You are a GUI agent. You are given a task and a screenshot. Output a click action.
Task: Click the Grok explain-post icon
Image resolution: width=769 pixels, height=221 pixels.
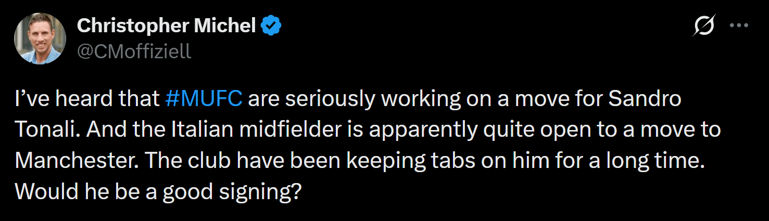click(703, 25)
